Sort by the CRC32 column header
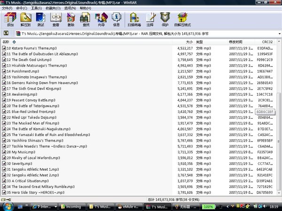Viewport: 282px width, 211px height. click(265, 42)
